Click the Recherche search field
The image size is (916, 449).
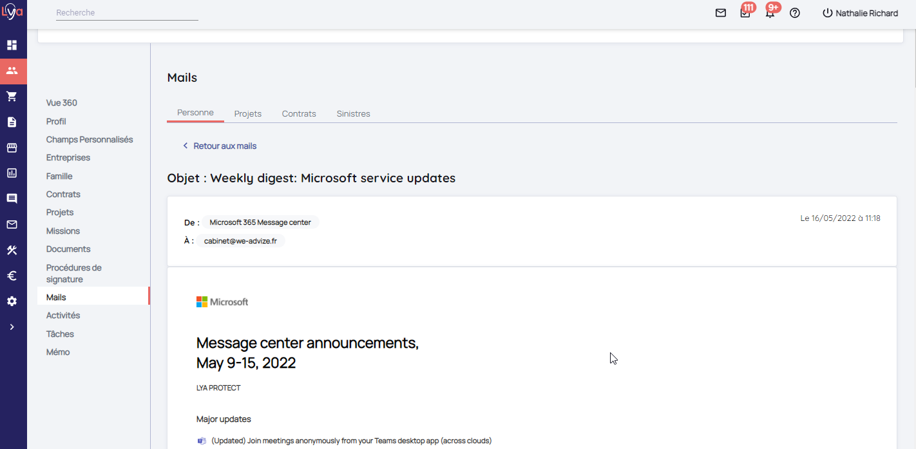click(127, 13)
